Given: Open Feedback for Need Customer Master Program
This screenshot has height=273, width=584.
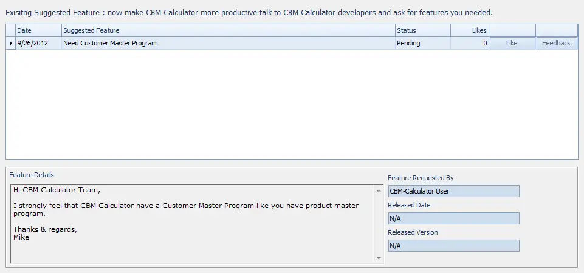Looking at the screenshot, I should (x=556, y=43).
